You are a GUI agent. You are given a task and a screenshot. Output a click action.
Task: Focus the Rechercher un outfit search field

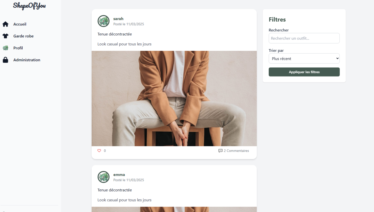click(304, 38)
